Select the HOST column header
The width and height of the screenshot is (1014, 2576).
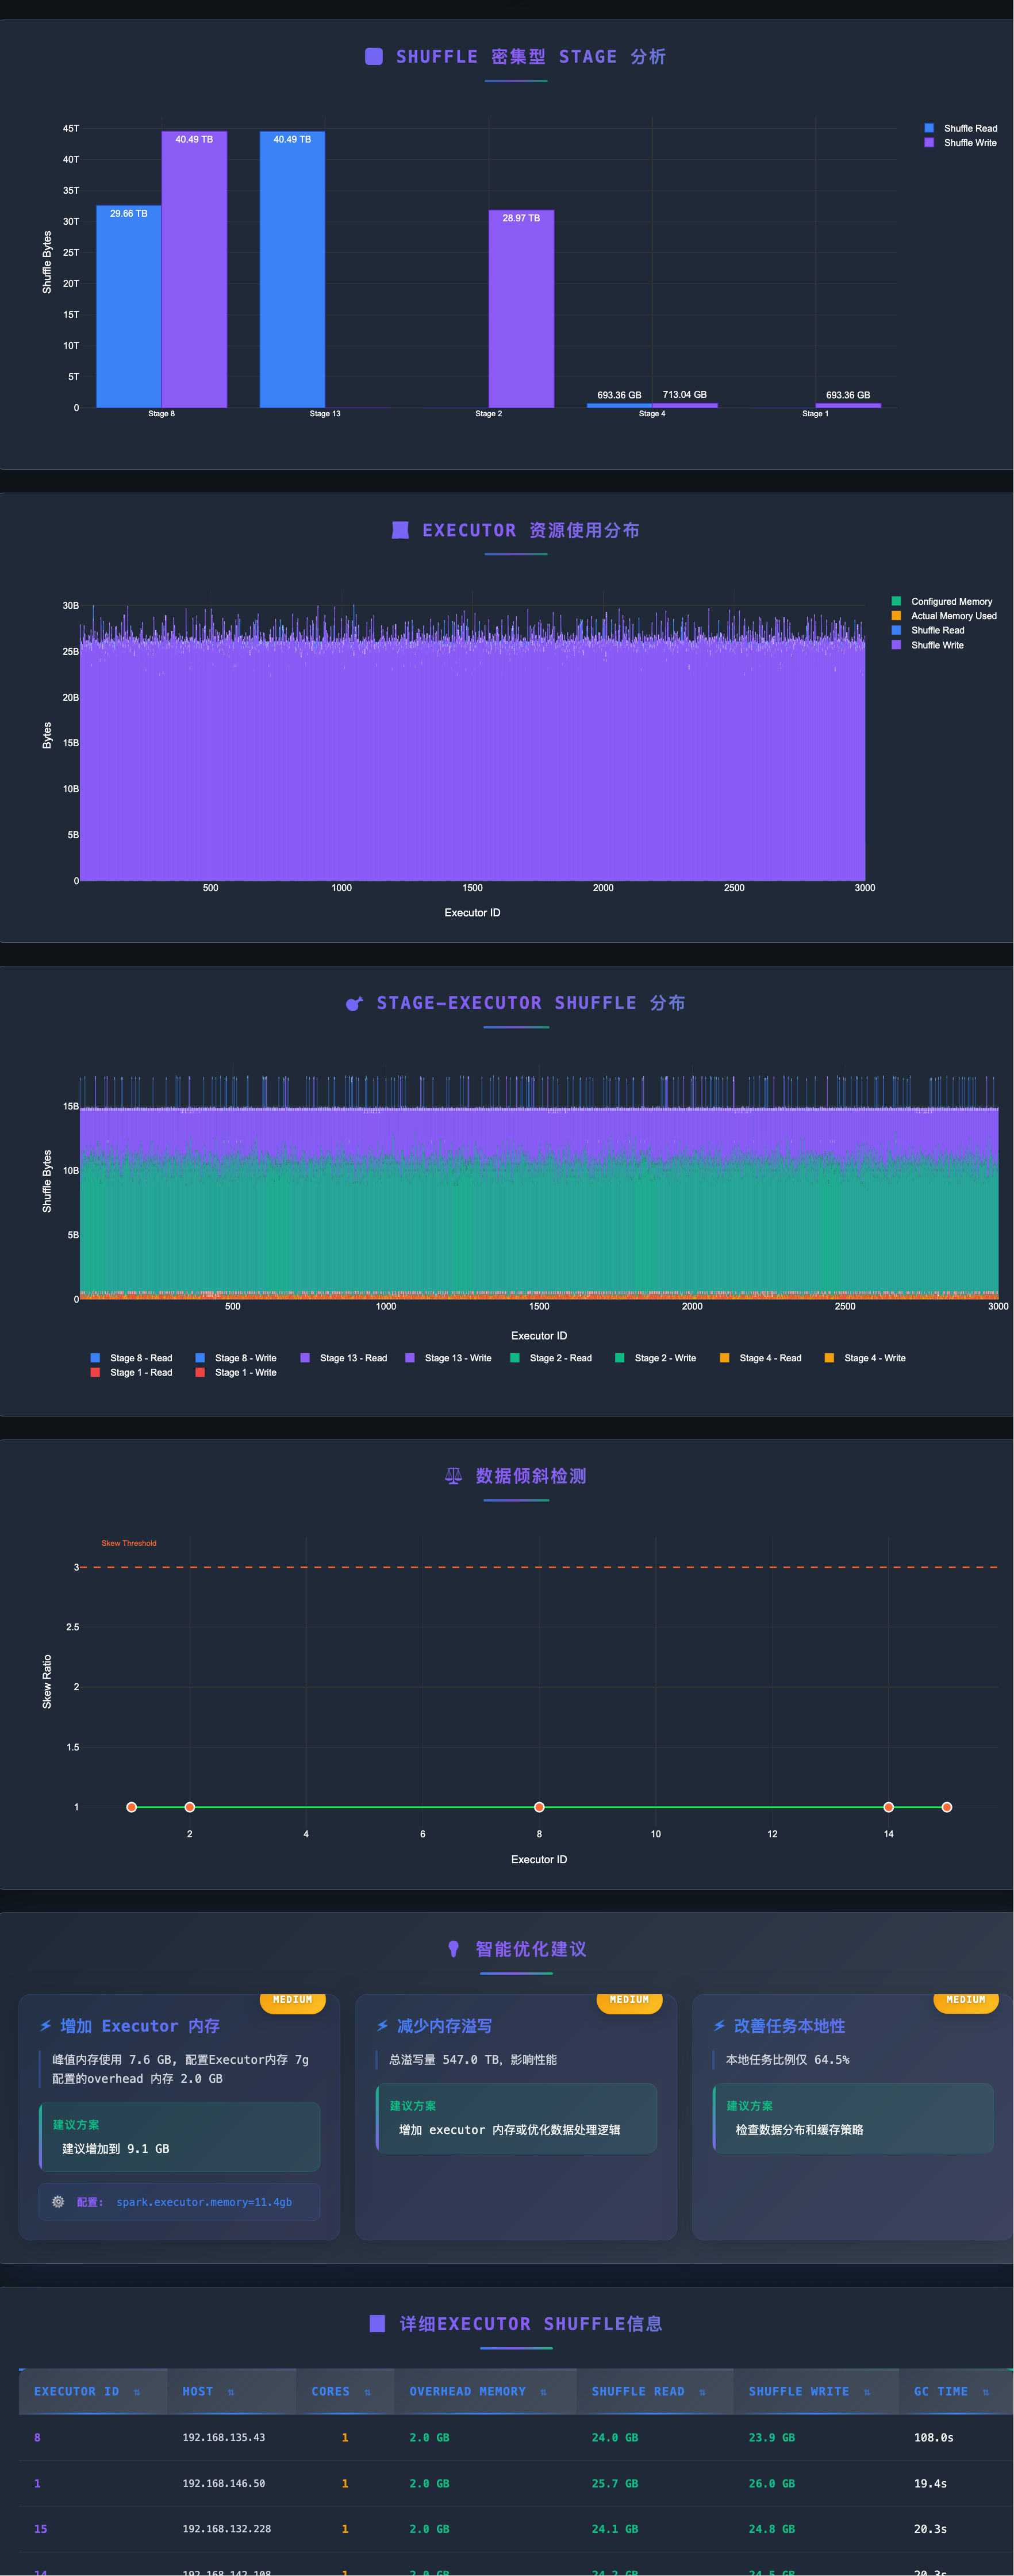(198, 2392)
